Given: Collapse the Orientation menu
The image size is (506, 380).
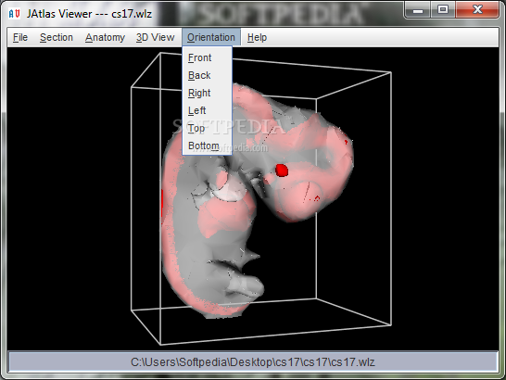Looking at the screenshot, I should pos(211,37).
